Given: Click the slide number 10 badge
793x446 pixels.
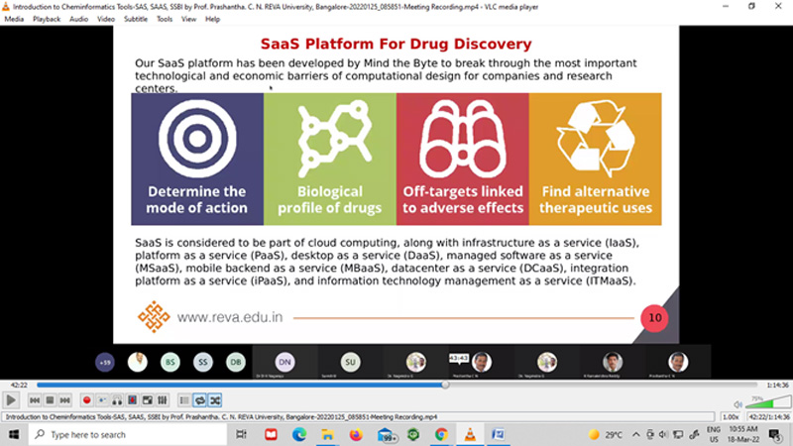Looking at the screenshot, I should (x=654, y=318).
